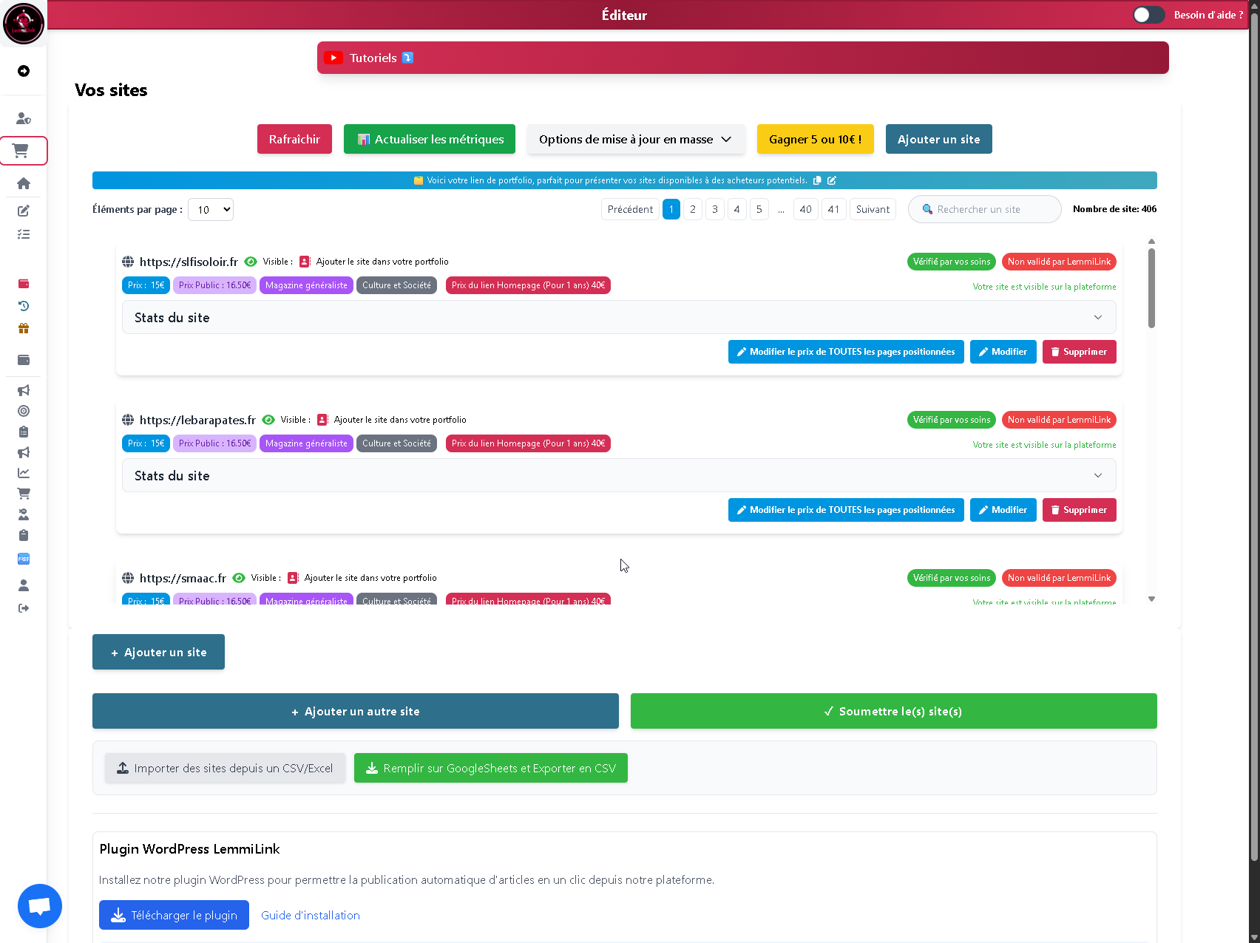The image size is (1260, 943).
Task: Go to page 3 of the sites list
Action: pos(714,210)
